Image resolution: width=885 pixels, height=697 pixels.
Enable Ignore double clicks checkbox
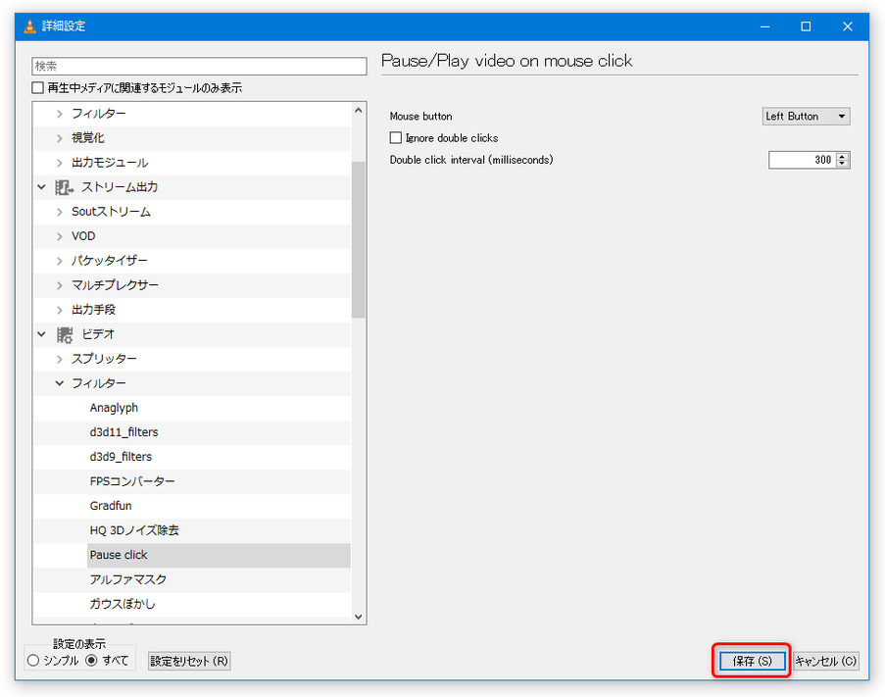click(396, 137)
